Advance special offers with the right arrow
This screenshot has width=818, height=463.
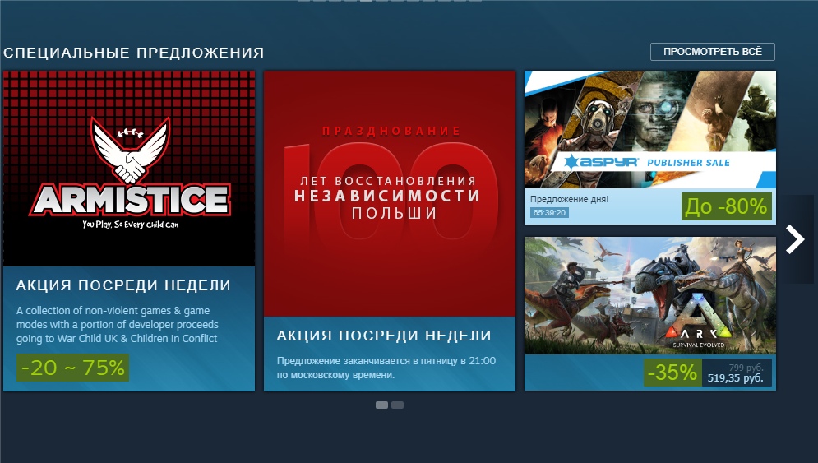[796, 239]
